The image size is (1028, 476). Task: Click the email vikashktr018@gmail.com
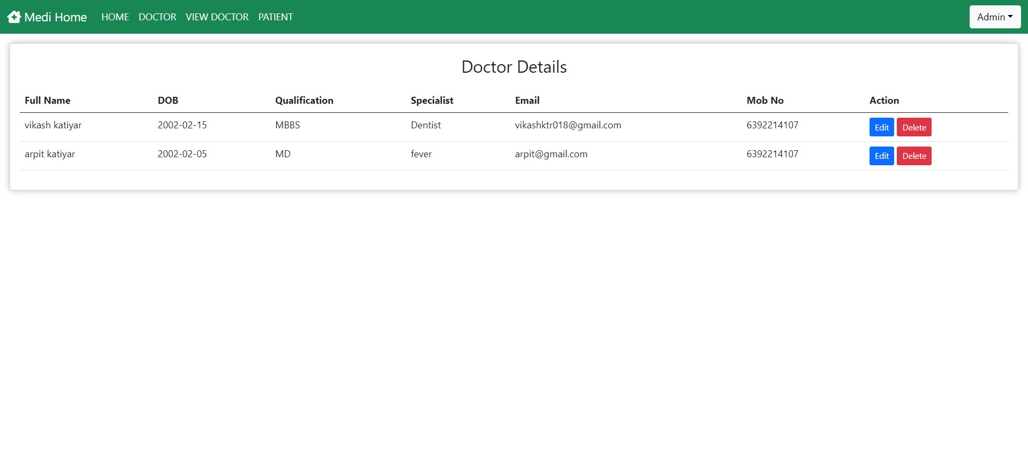pos(568,125)
